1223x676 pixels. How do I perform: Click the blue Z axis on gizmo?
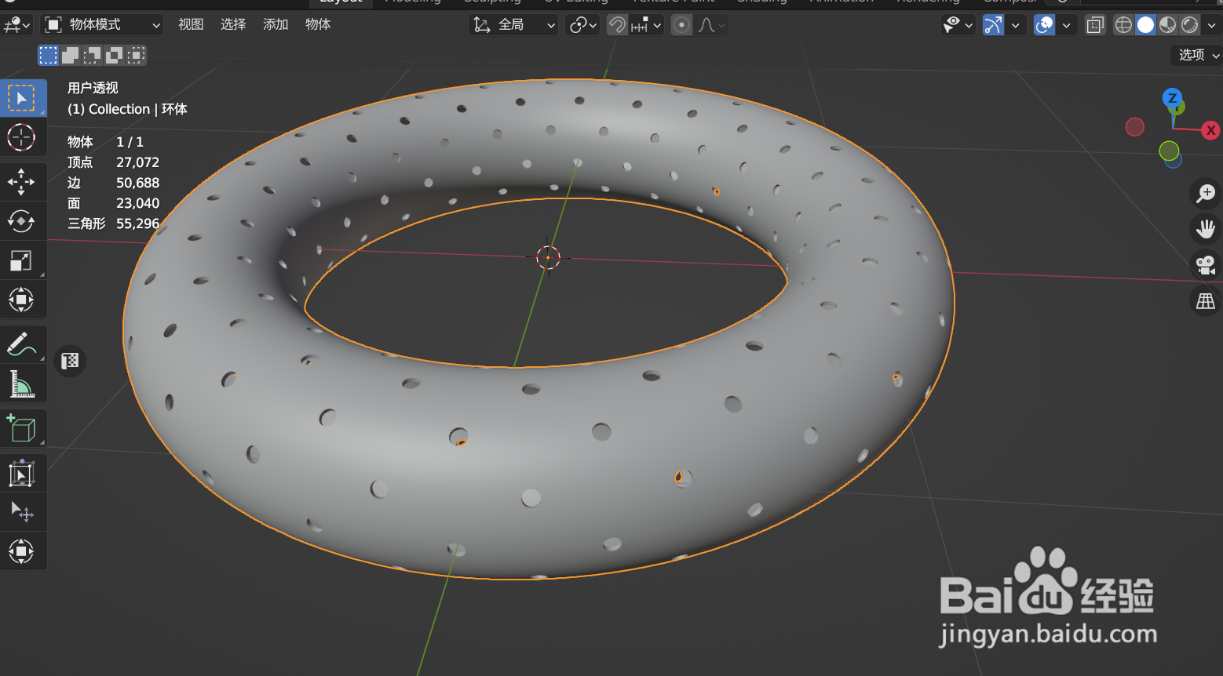pyautogui.click(x=1172, y=98)
